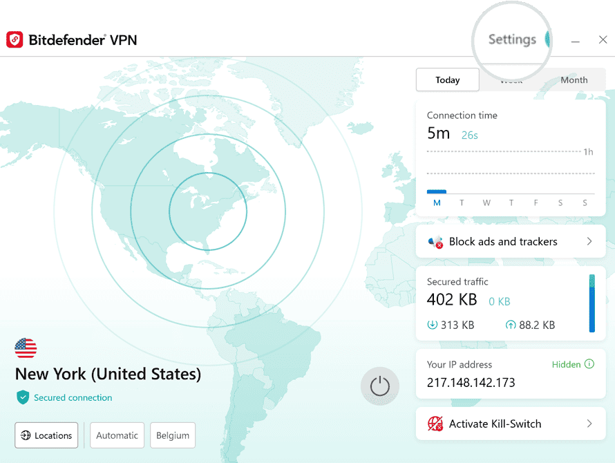The width and height of the screenshot is (615, 463).
Task: Click Monday's connection time bar
Action: click(437, 191)
